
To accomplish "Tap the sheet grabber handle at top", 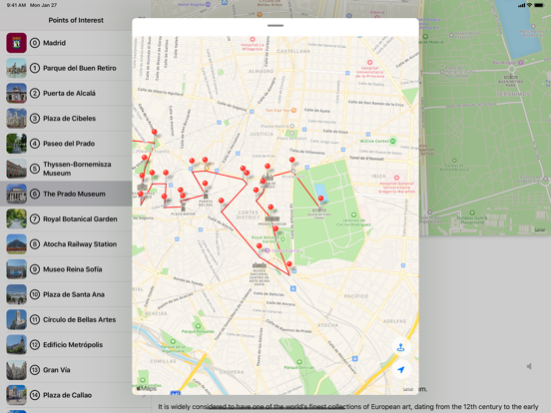I will (x=275, y=26).
